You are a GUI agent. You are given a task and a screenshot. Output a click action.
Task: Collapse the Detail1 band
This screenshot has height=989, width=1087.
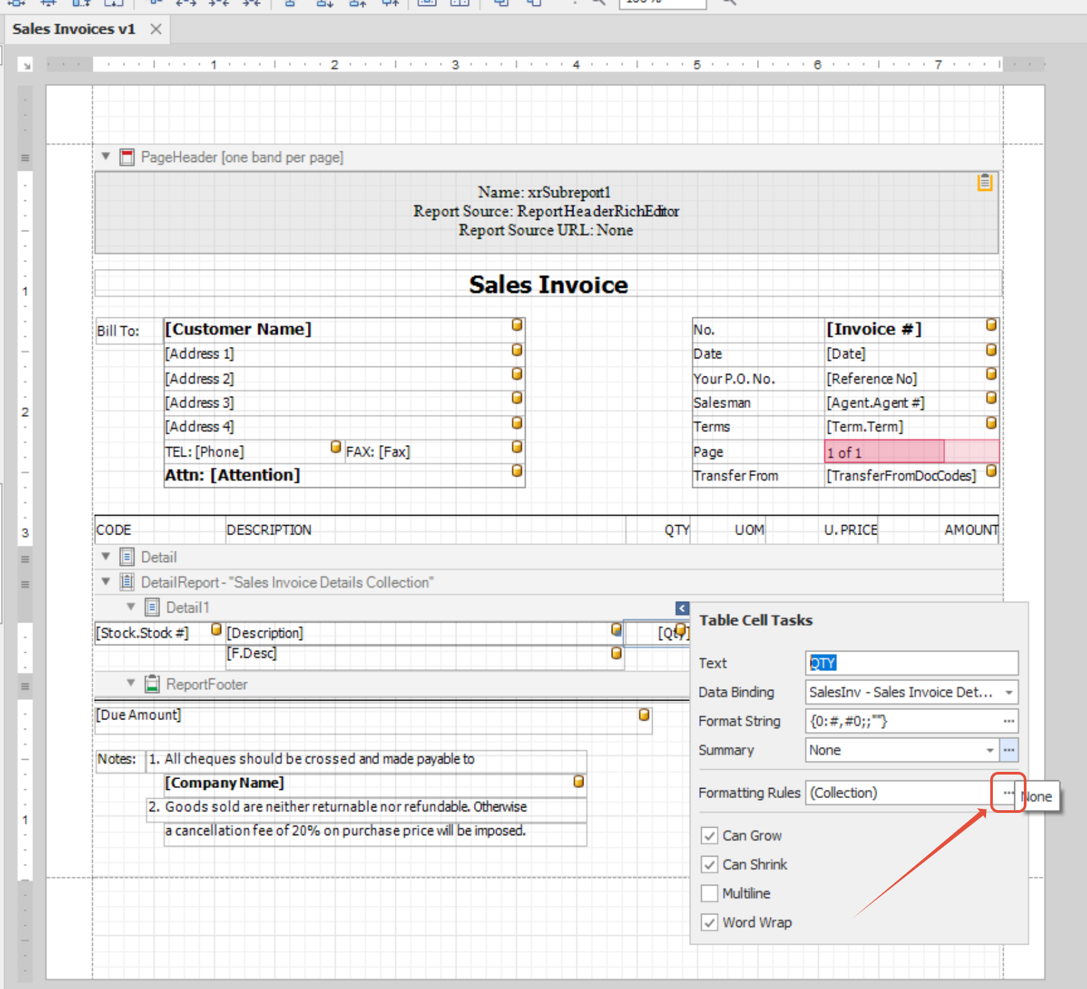click(131, 606)
